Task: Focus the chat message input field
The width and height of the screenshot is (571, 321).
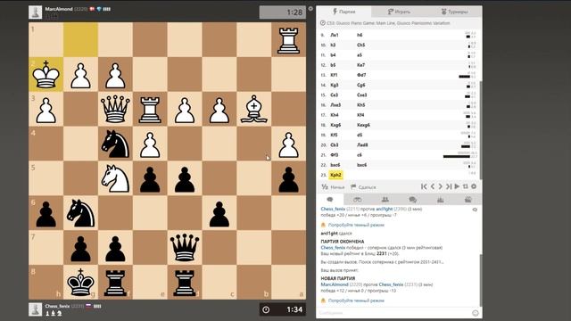Action: pyautogui.click(x=394, y=313)
